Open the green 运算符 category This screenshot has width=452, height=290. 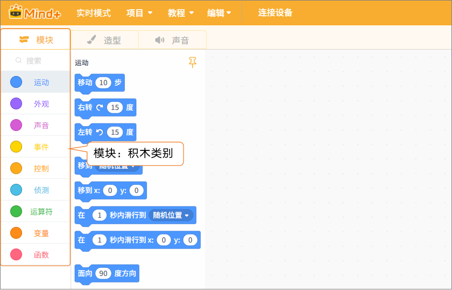click(16, 211)
